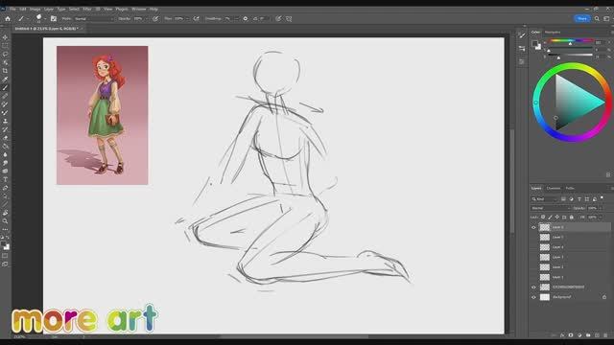Open the Image menu
The width and height of the screenshot is (614, 345).
[x=35, y=9]
